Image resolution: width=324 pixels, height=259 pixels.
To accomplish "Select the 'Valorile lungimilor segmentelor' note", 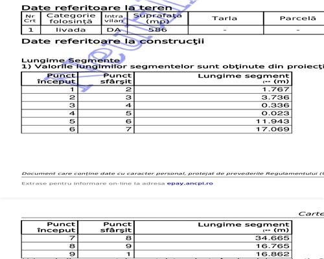I will (173, 67).
